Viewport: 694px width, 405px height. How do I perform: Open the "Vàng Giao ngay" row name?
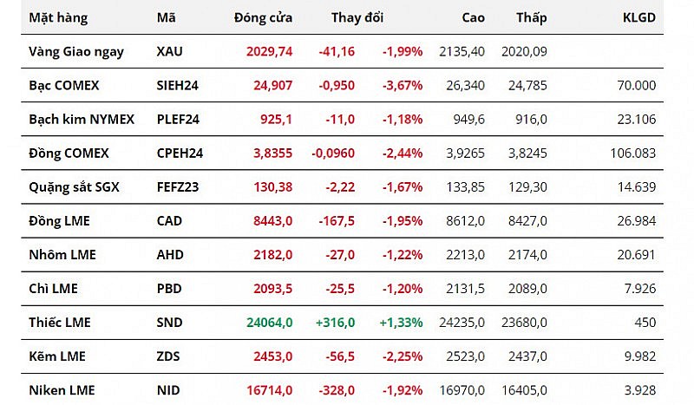[76, 51]
